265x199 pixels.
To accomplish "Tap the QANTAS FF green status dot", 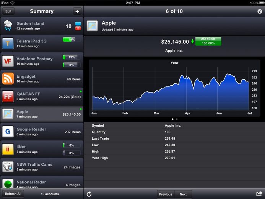I will coord(81,91).
